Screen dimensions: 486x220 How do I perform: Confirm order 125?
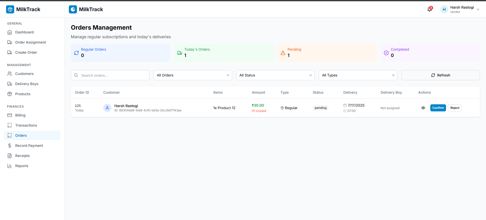pos(438,108)
